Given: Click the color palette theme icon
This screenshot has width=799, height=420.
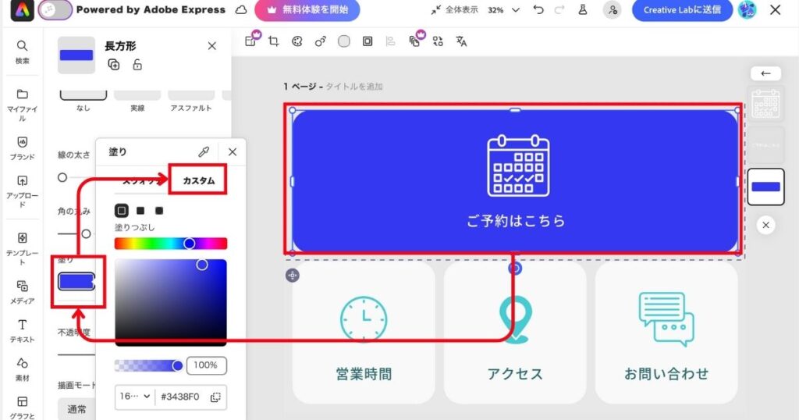Looking at the screenshot, I should 297,41.
